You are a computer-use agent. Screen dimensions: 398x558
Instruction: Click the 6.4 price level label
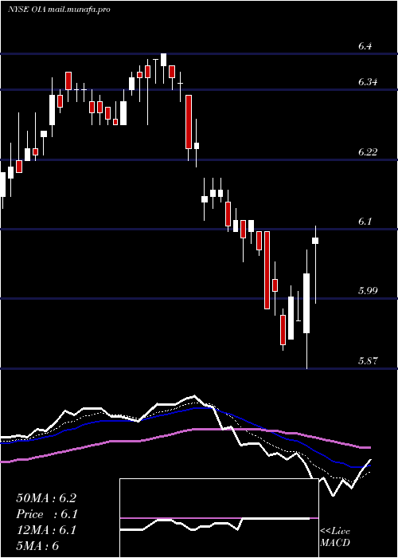(x=365, y=46)
